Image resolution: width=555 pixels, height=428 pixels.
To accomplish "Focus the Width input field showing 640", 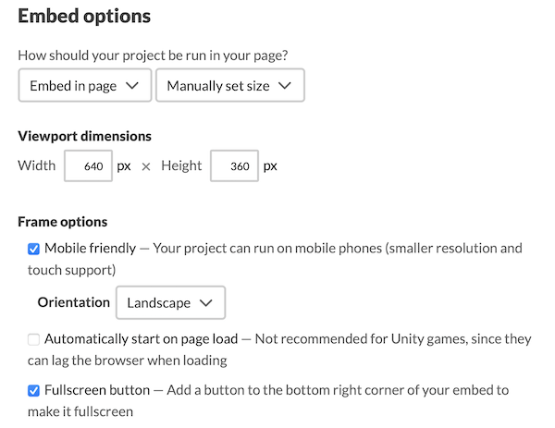I will pos(88,167).
